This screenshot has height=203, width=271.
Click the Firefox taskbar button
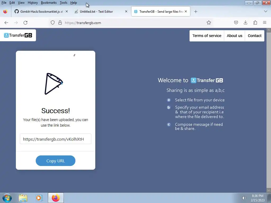click(x=56, y=198)
